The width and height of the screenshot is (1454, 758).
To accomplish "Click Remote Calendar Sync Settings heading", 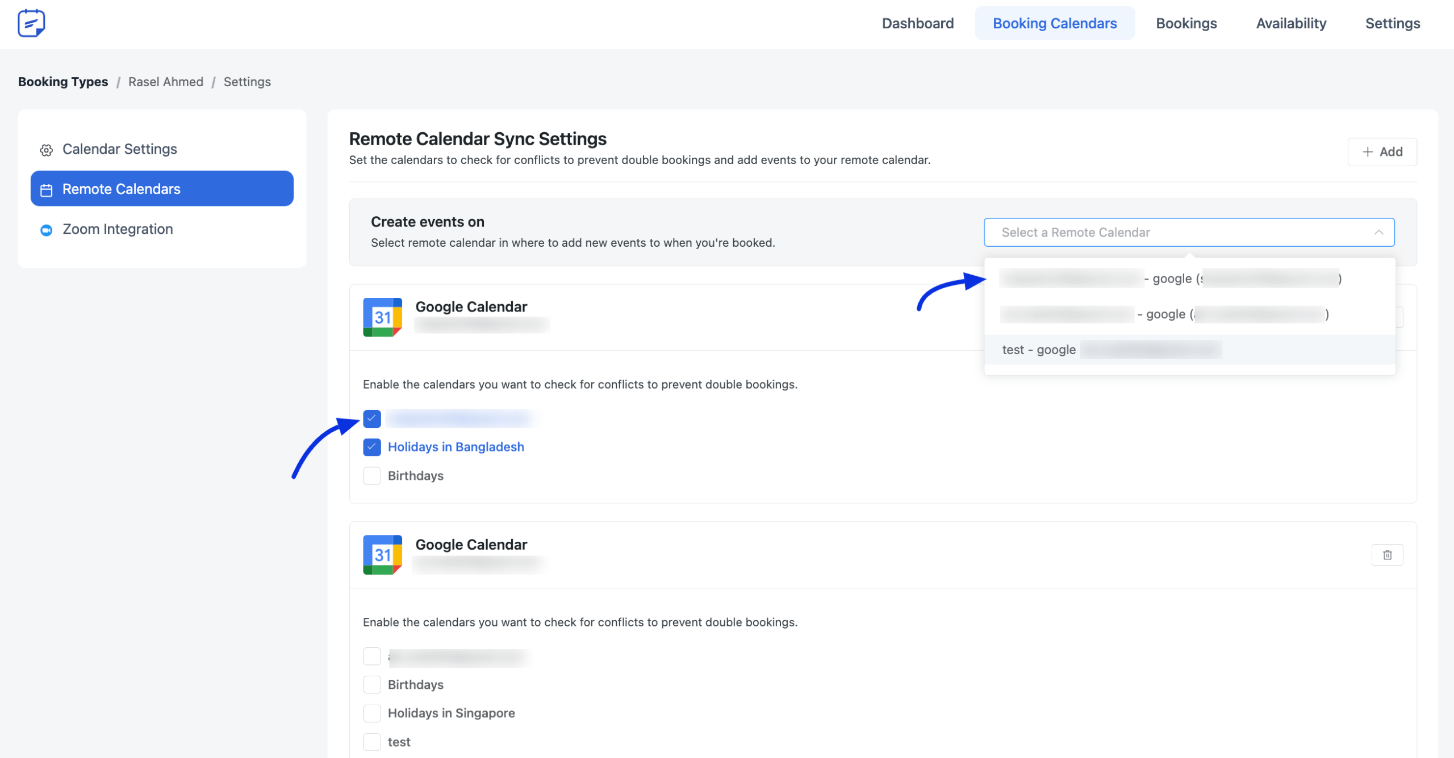I will [478, 138].
